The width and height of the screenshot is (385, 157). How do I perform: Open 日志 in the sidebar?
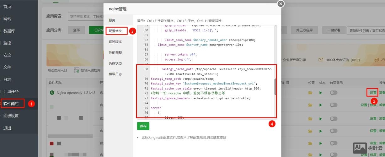[x=7, y=79]
